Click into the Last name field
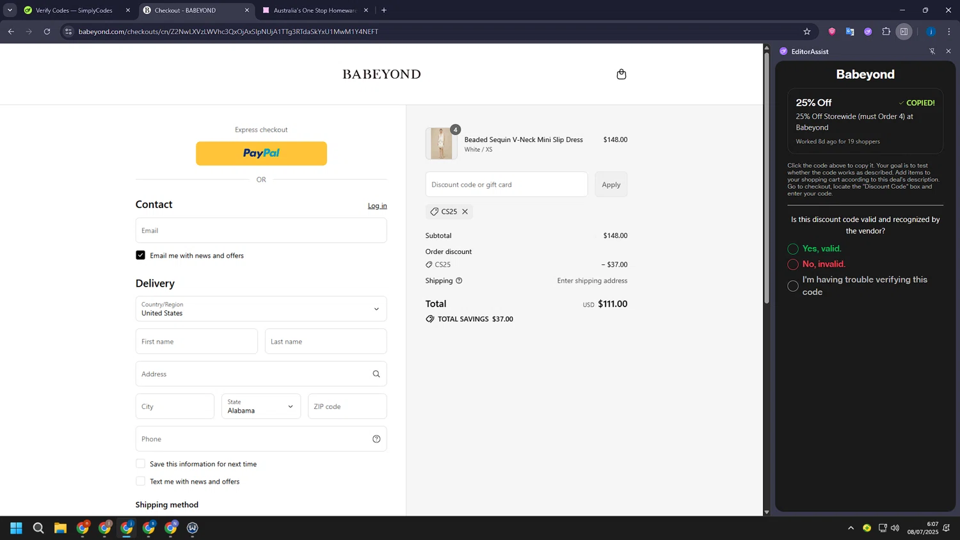960x540 pixels. coord(326,342)
